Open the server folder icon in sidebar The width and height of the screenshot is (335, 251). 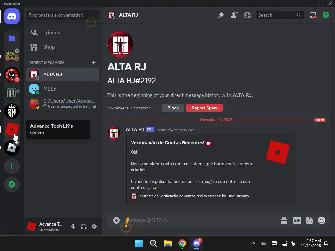[x=12, y=38]
